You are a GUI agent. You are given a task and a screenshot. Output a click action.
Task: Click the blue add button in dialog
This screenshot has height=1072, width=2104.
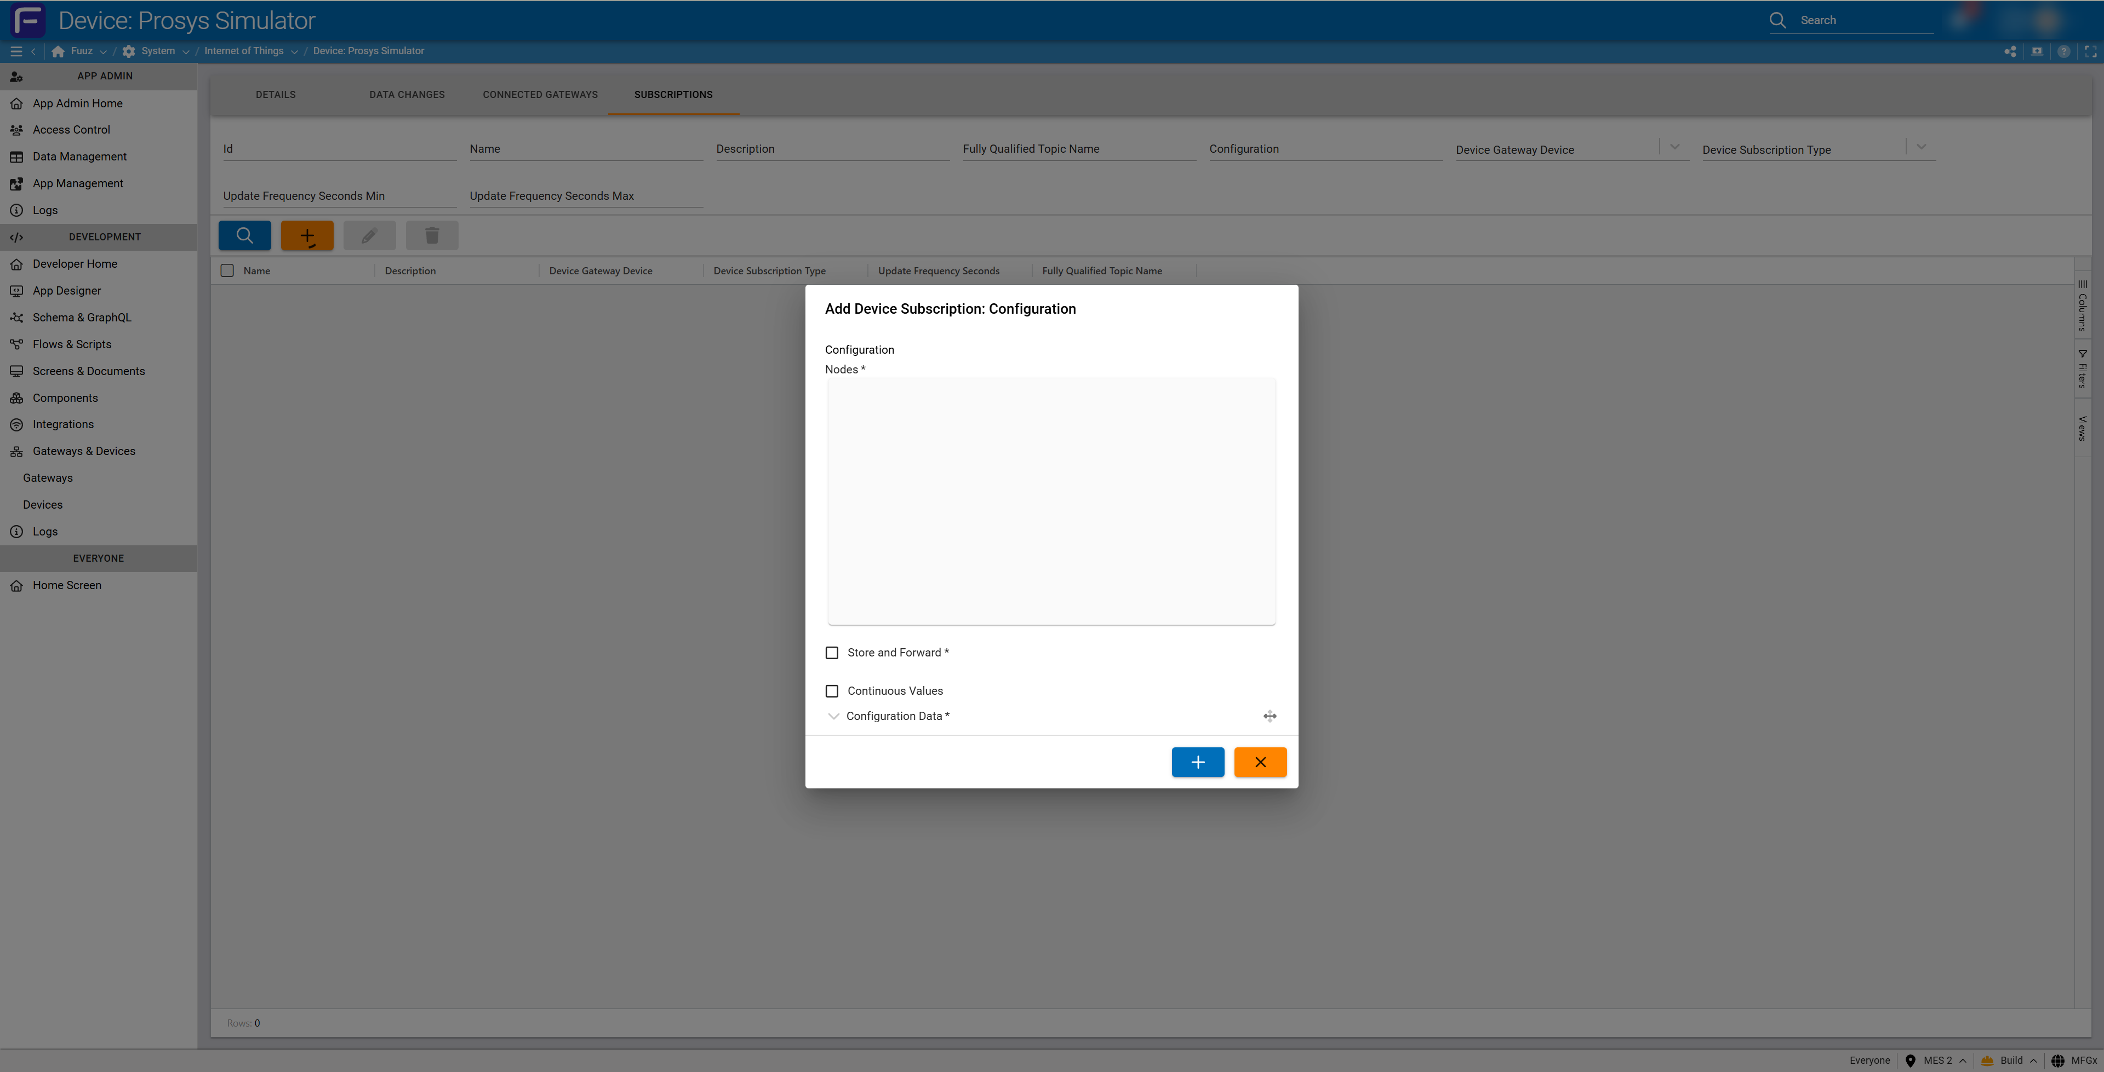(x=1197, y=762)
